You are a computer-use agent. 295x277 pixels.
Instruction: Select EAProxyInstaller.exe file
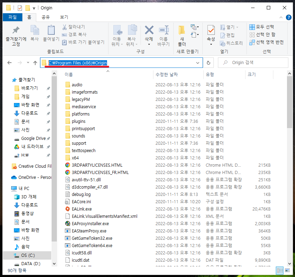tap(90, 224)
